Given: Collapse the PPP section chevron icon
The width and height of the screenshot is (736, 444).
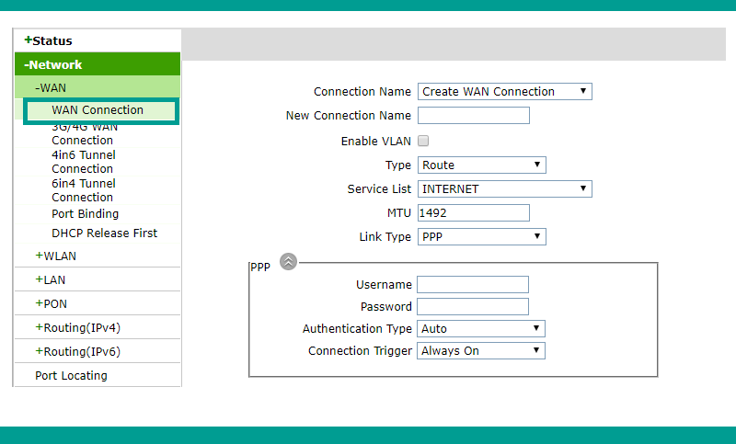Looking at the screenshot, I should pyautogui.click(x=288, y=262).
